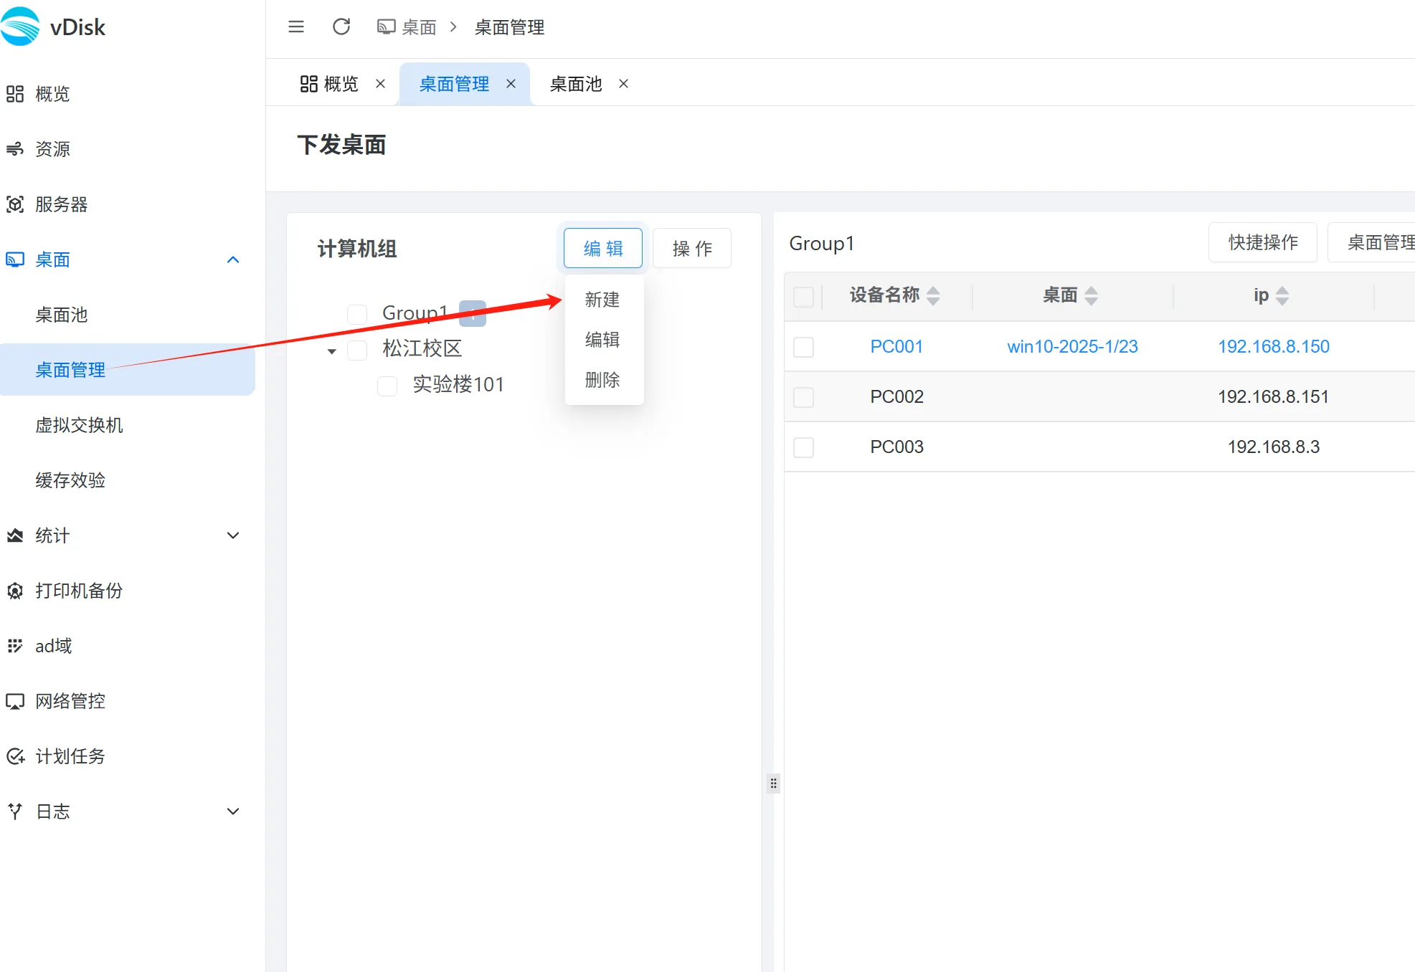
Task: Choose 新建 from the dropdown menu
Action: (x=603, y=299)
